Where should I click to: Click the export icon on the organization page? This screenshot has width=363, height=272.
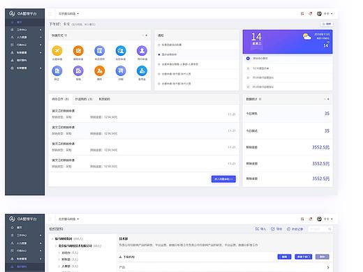tap(273, 229)
